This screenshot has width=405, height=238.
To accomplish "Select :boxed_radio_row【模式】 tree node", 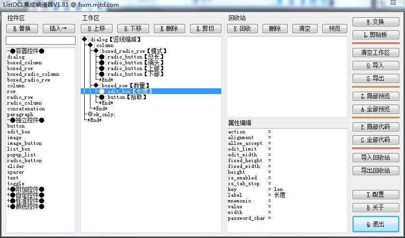I will (x=130, y=51).
